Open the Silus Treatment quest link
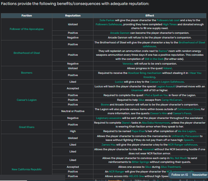The height and width of the screenshot is (181, 208). (x=171, y=167)
